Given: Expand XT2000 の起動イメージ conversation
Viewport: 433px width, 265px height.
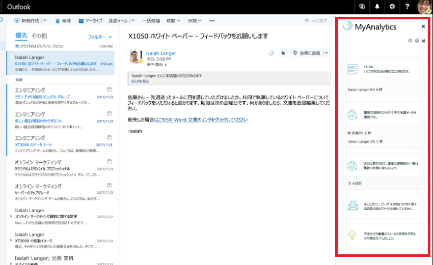Looking at the screenshot, I should tap(11, 241).
